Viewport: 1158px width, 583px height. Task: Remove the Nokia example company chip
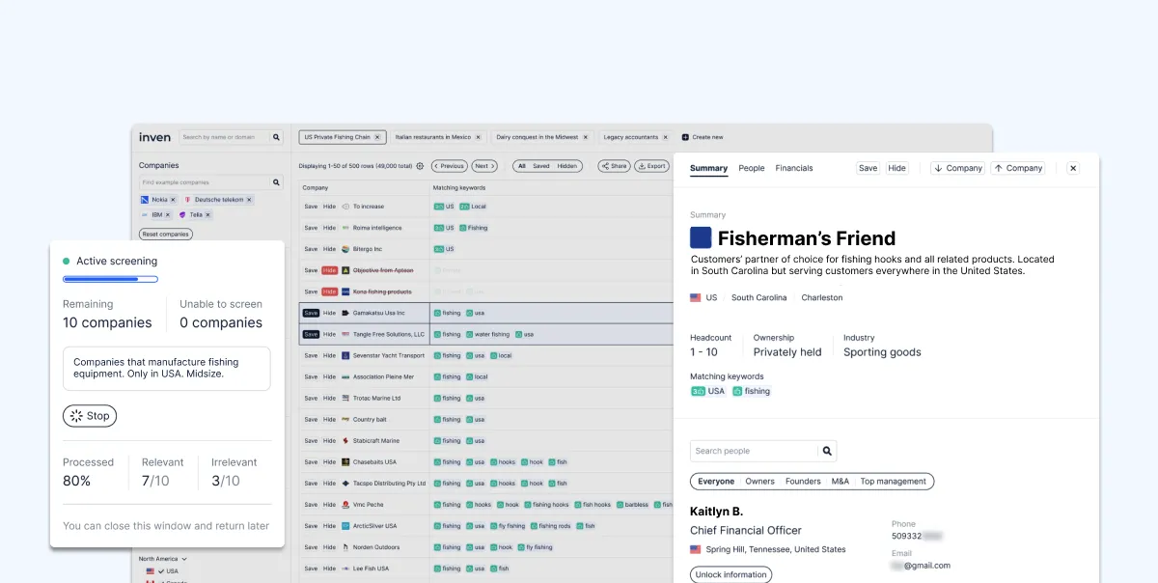pyautogui.click(x=173, y=200)
